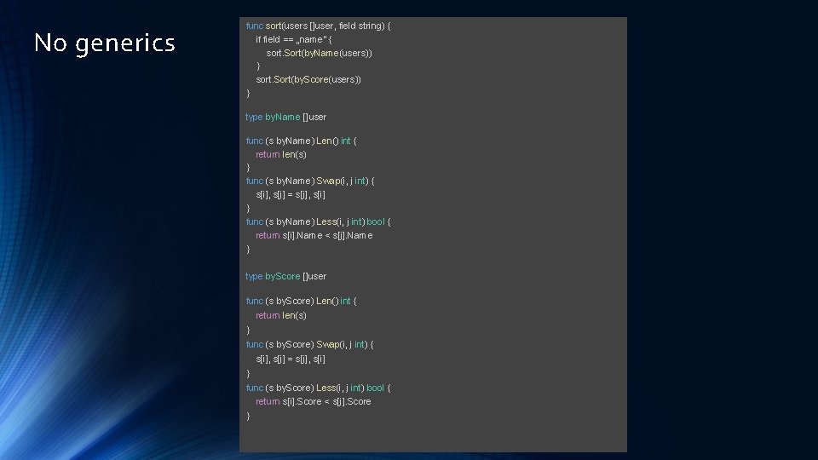
Task: Select the "sort.Sort(byScore(users))" line
Action: (x=308, y=79)
